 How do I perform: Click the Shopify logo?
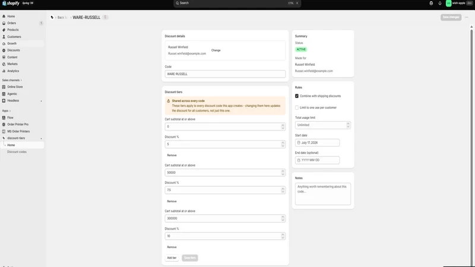11,4
